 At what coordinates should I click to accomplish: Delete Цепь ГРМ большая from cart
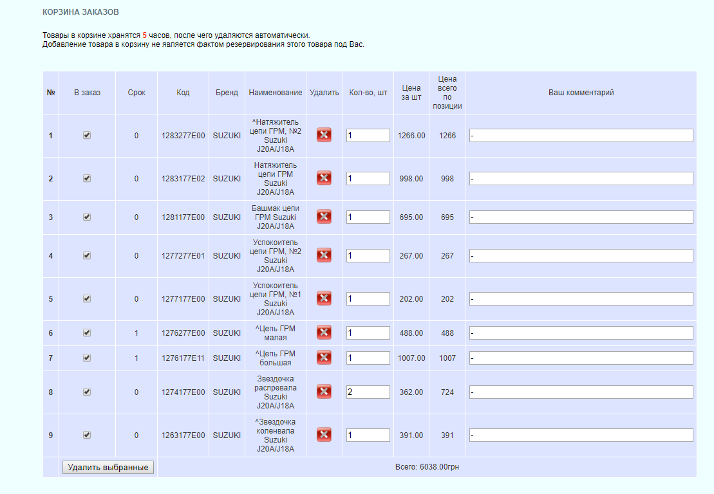click(324, 358)
